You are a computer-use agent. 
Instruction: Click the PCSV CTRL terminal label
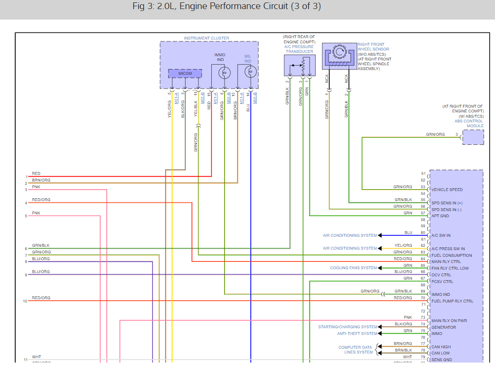(442, 282)
